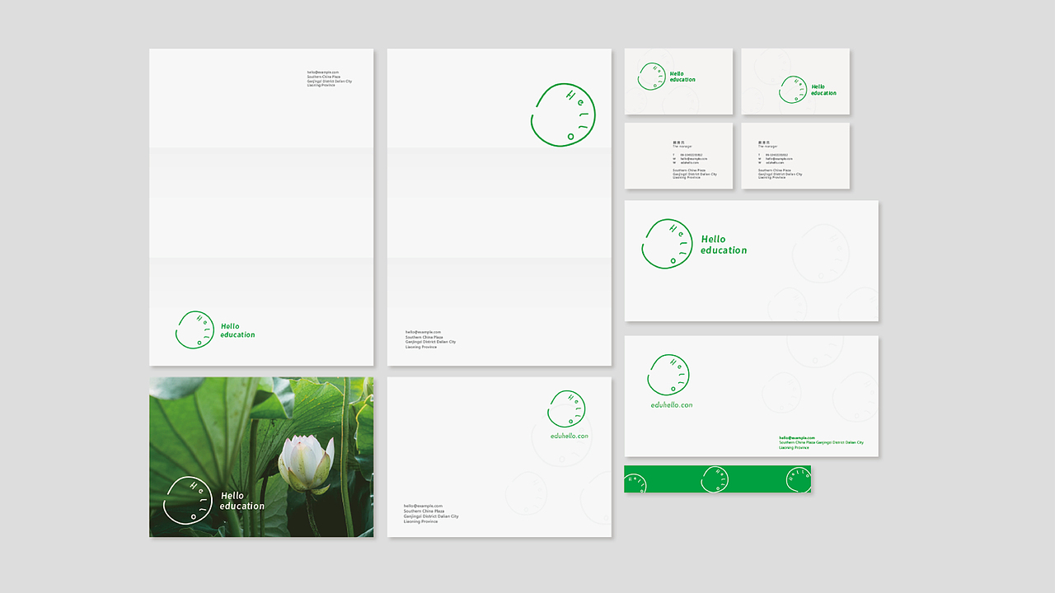Screen dimensions: 1055x593
Task: Click the left business card back with contact details
Action: 678,156
